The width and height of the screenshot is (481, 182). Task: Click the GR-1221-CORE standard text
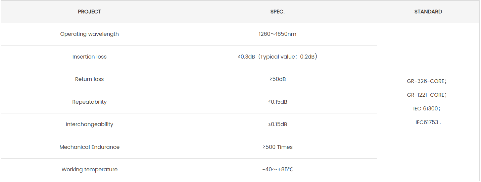tap(426, 95)
